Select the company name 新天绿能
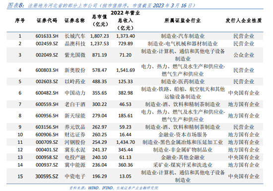 pyautogui.click(x=75, y=116)
